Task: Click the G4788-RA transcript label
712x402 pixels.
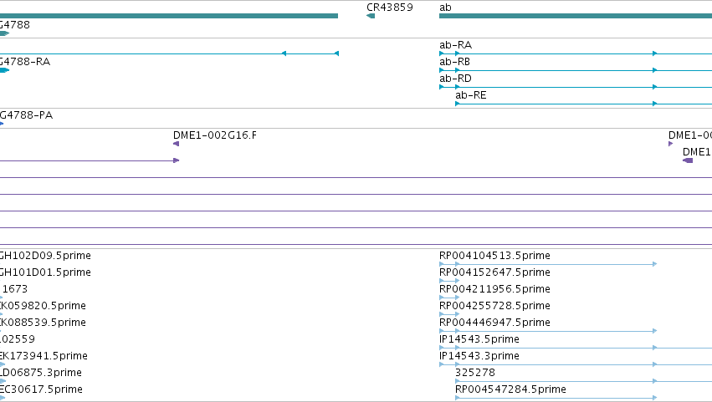Action: pyautogui.click(x=25, y=62)
